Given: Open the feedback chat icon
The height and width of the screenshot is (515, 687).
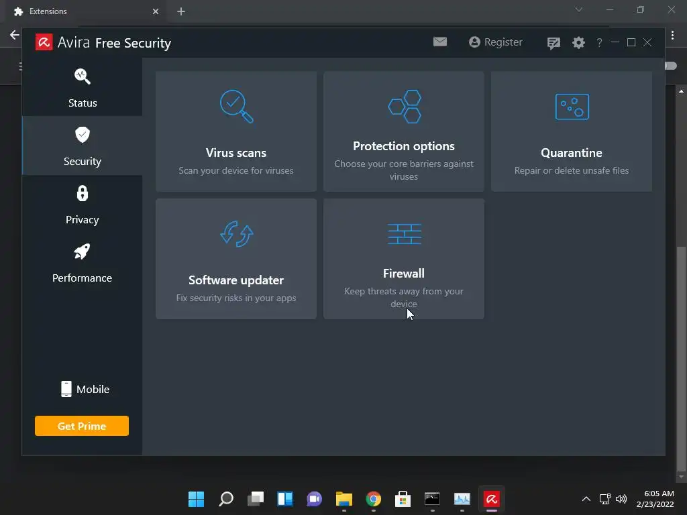Looking at the screenshot, I should click(x=553, y=43).
